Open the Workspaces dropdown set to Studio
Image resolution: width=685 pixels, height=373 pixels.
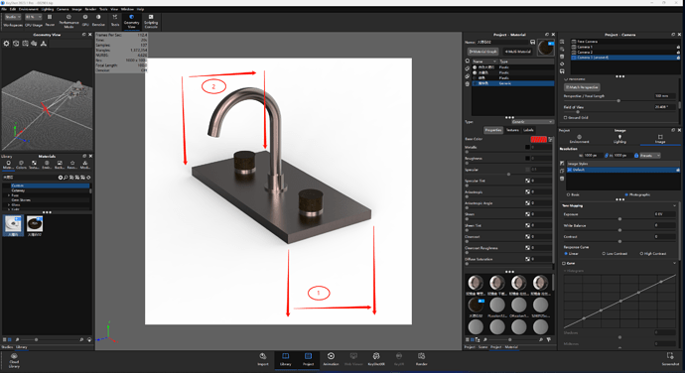[12, 17]
